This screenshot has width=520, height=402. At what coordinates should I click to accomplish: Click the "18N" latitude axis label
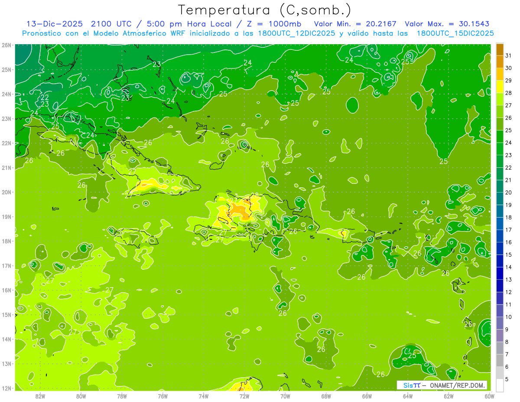6,241
